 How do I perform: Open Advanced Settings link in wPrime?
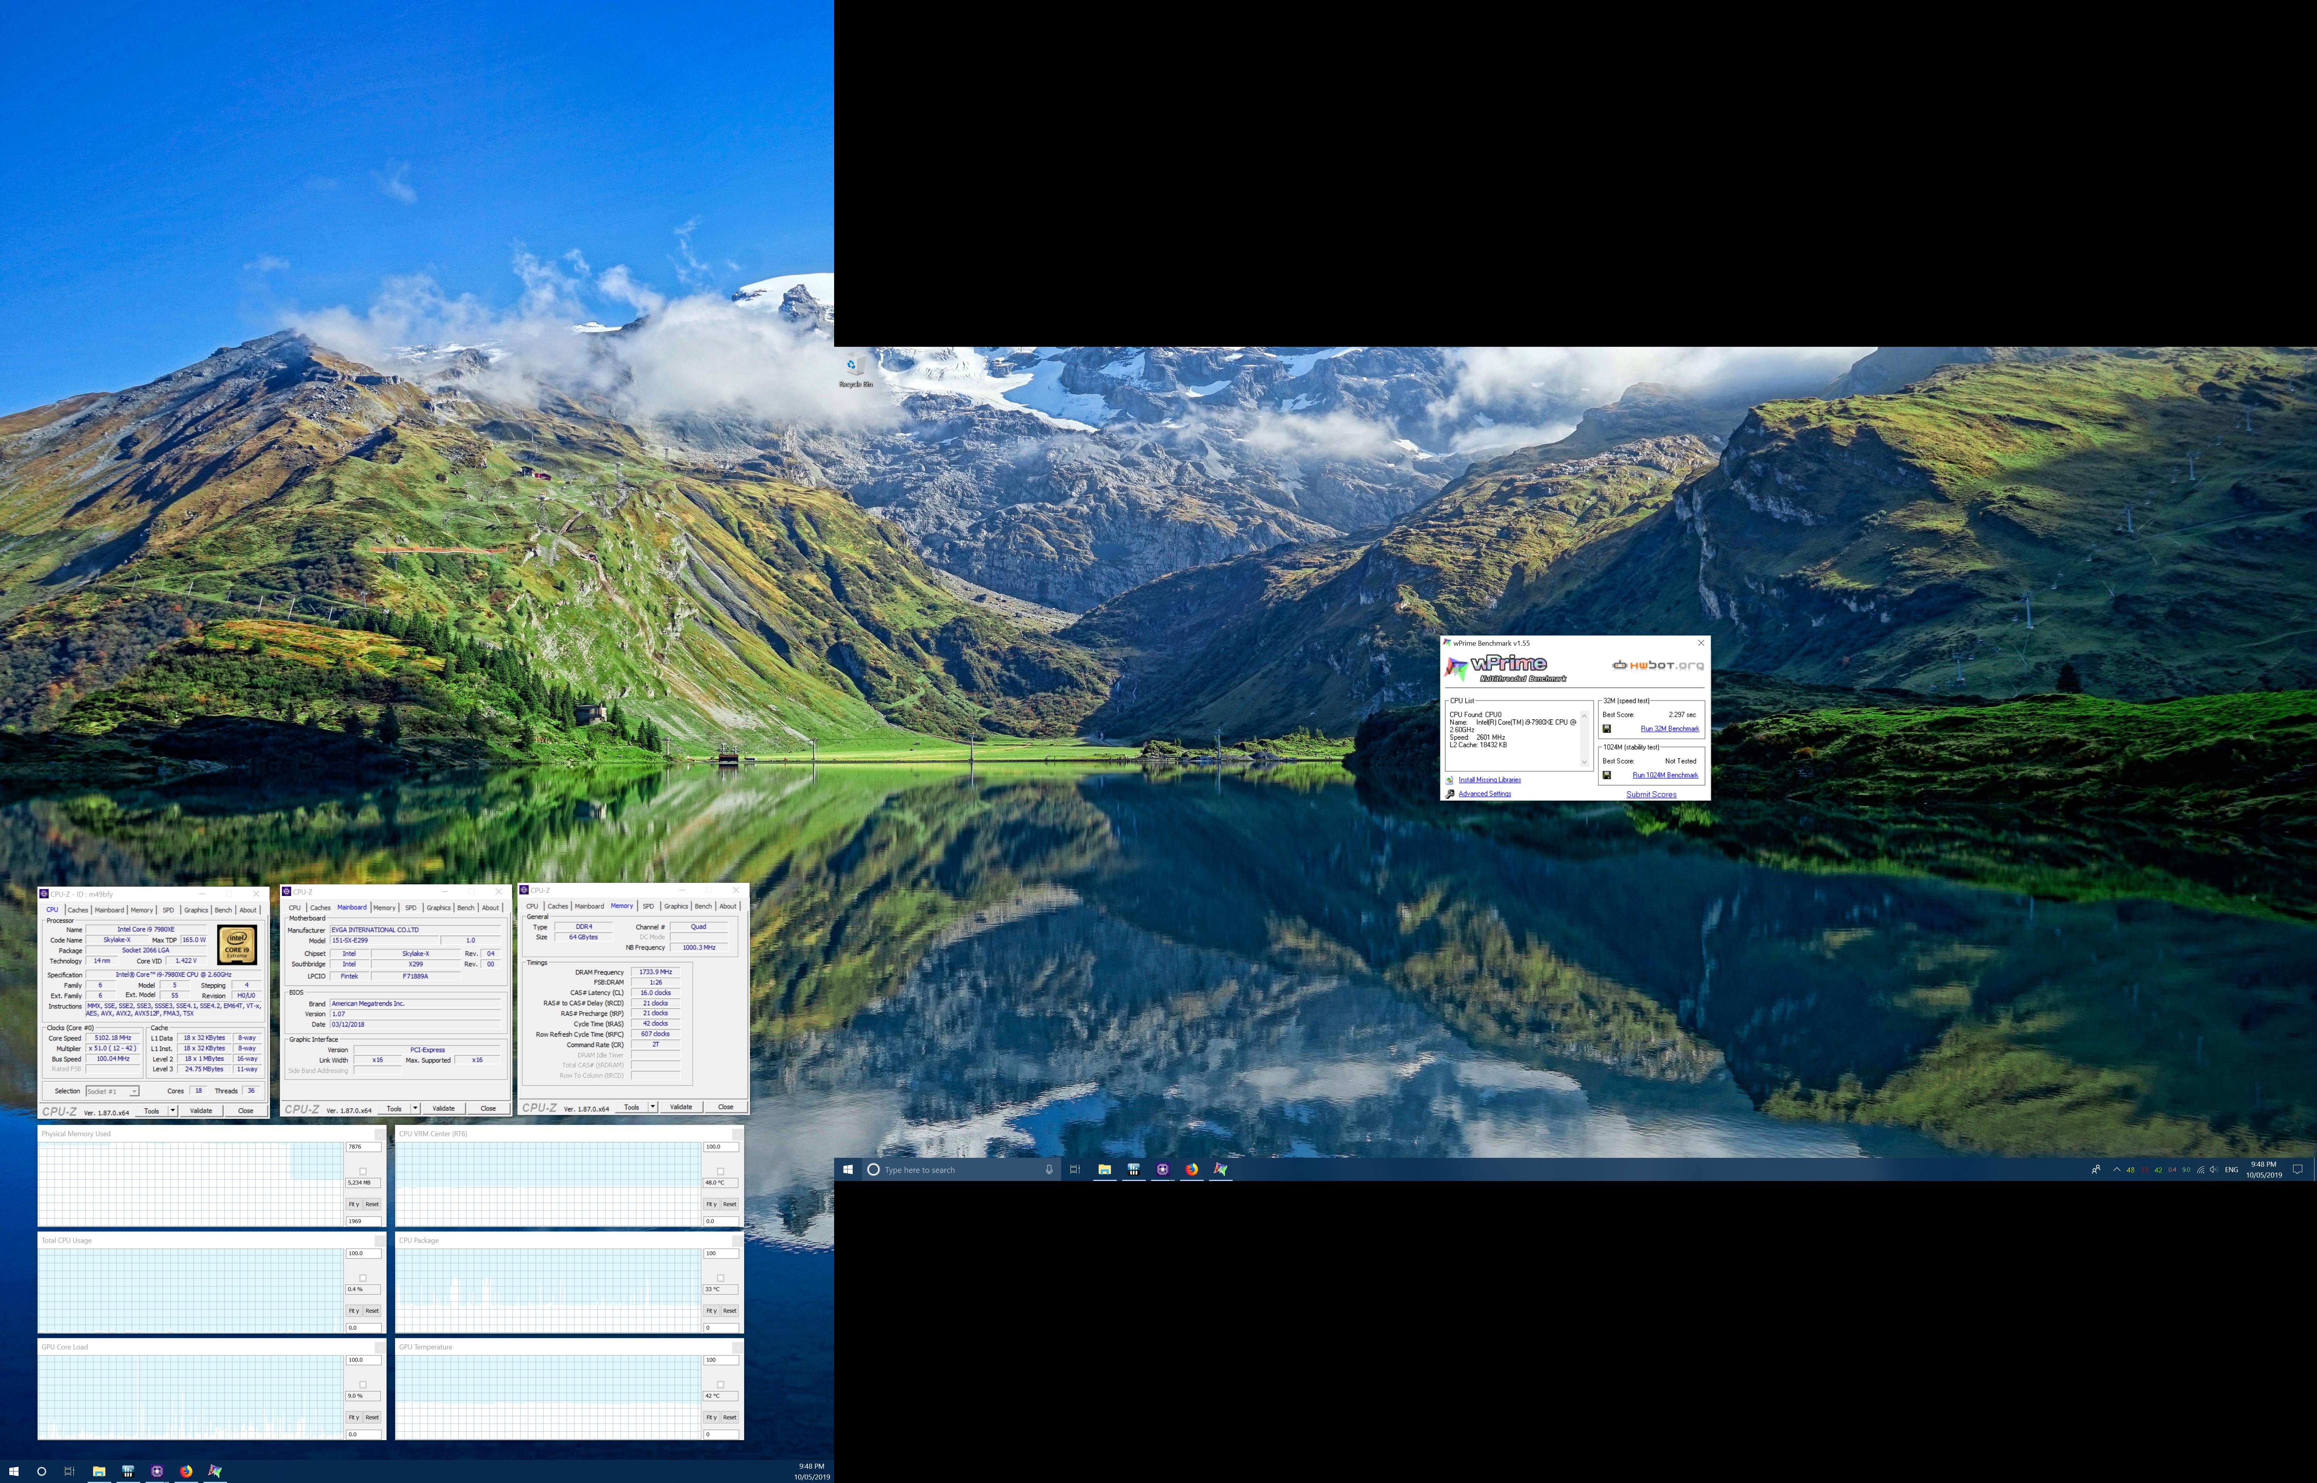click(x=1484, y=794)
